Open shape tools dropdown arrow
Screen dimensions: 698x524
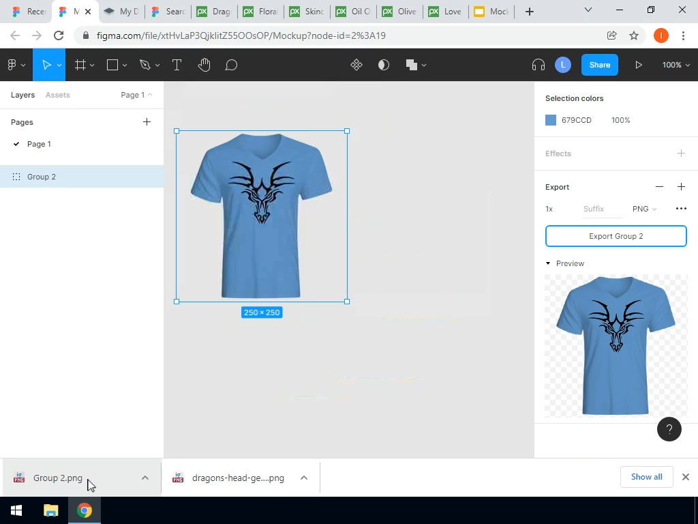coord(125,65)
